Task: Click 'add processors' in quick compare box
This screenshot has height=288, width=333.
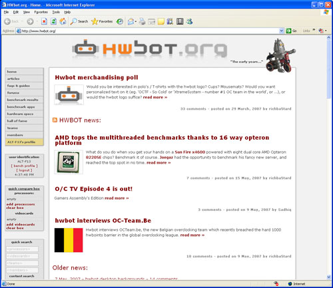Action: (21, 204)
